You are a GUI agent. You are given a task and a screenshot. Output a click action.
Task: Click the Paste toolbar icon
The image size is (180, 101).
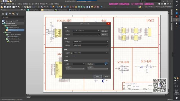28,7
